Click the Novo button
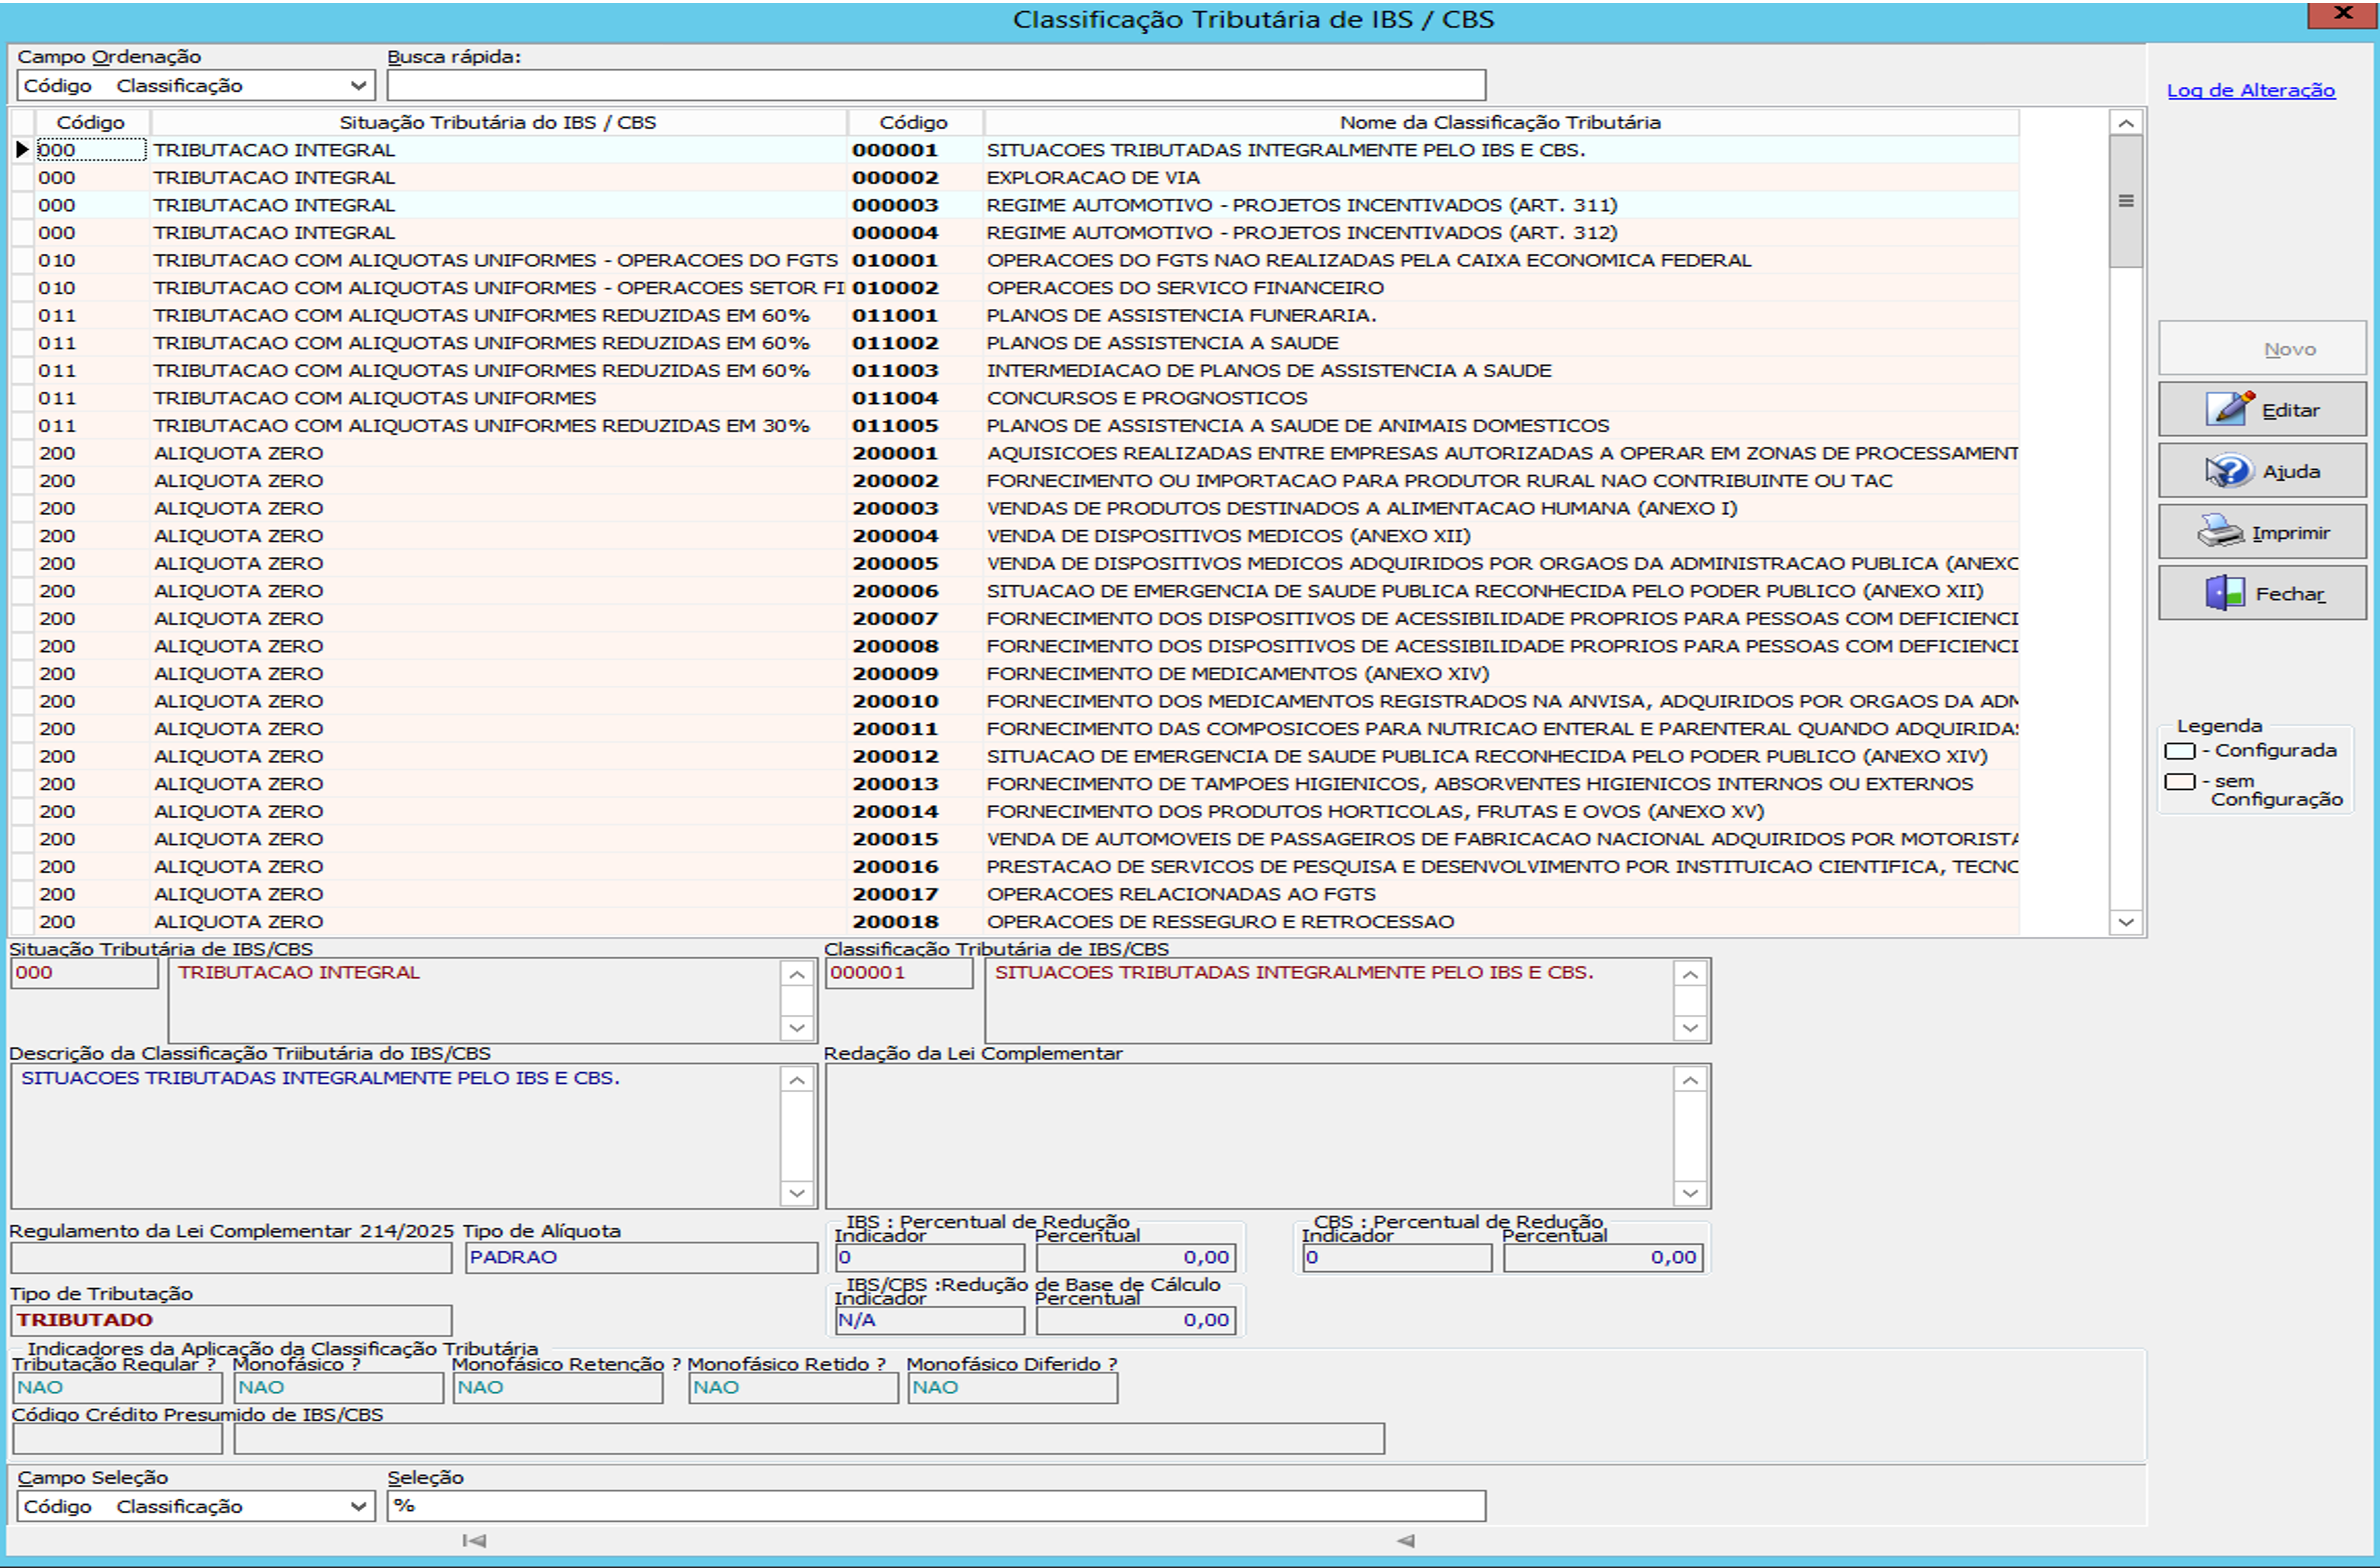 click(x=2262, y=349)
